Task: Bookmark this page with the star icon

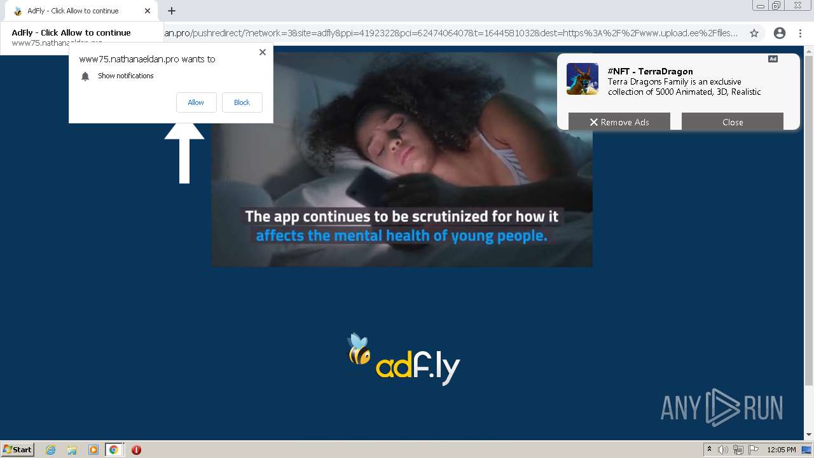Action: tap(754, 33)
